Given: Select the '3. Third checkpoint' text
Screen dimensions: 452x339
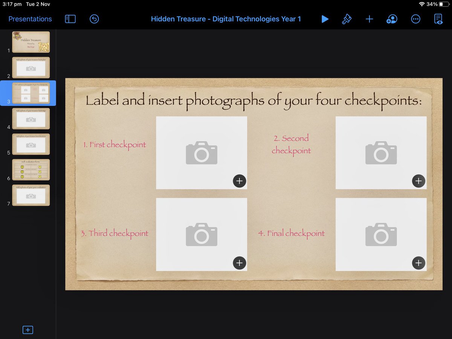Looking at the screenshot, I should 115,234.
